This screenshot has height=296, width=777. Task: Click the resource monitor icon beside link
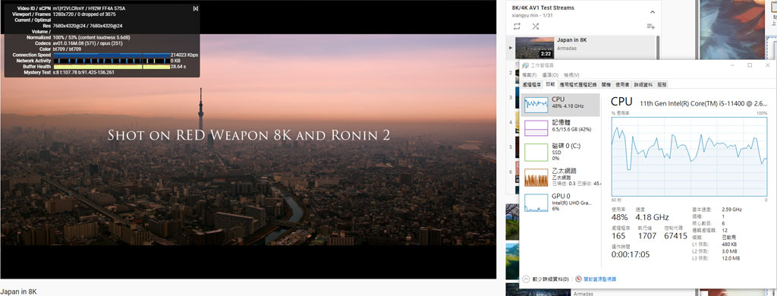579,279
